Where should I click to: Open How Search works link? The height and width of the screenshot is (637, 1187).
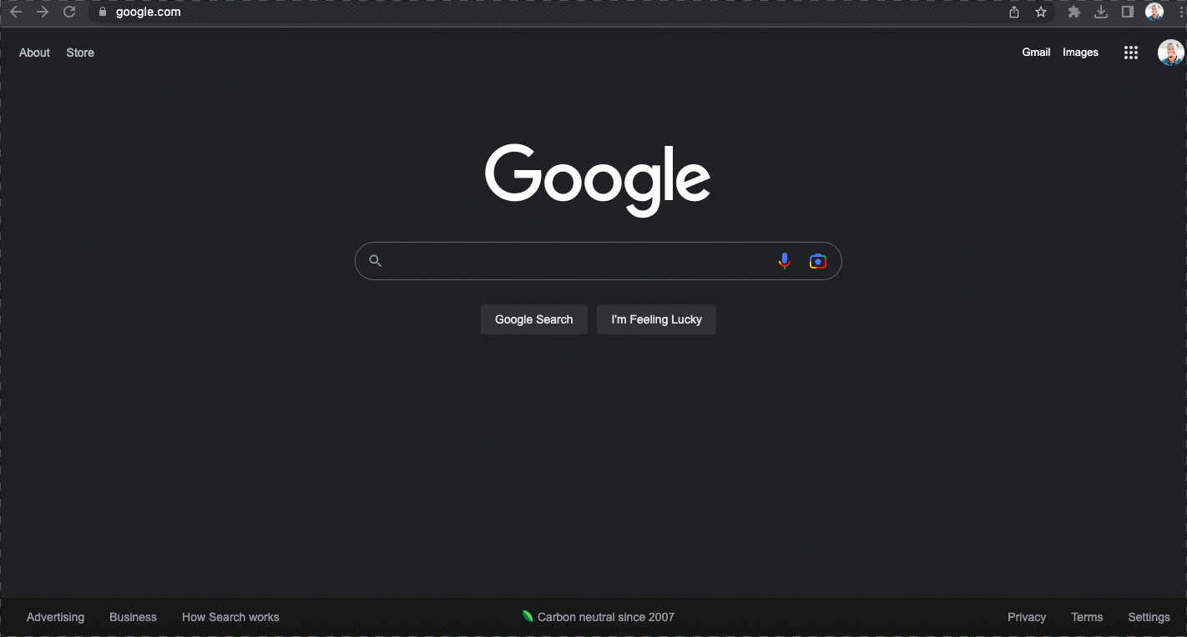point(230,617)
